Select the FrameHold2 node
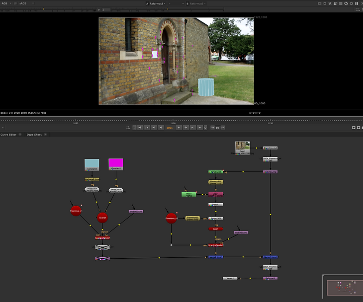The height and width of the screenshot is (302, 363). [192, 218]
